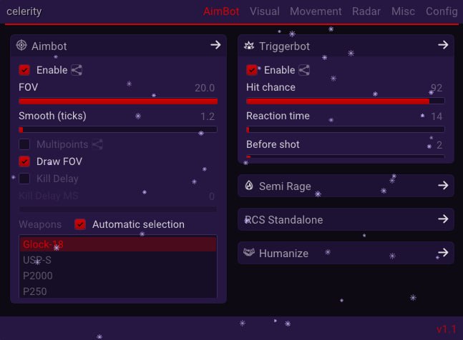Switch to the Visual tab
Image resolution: width=463 pixels, height=340 pixels.
pos(265,11)
